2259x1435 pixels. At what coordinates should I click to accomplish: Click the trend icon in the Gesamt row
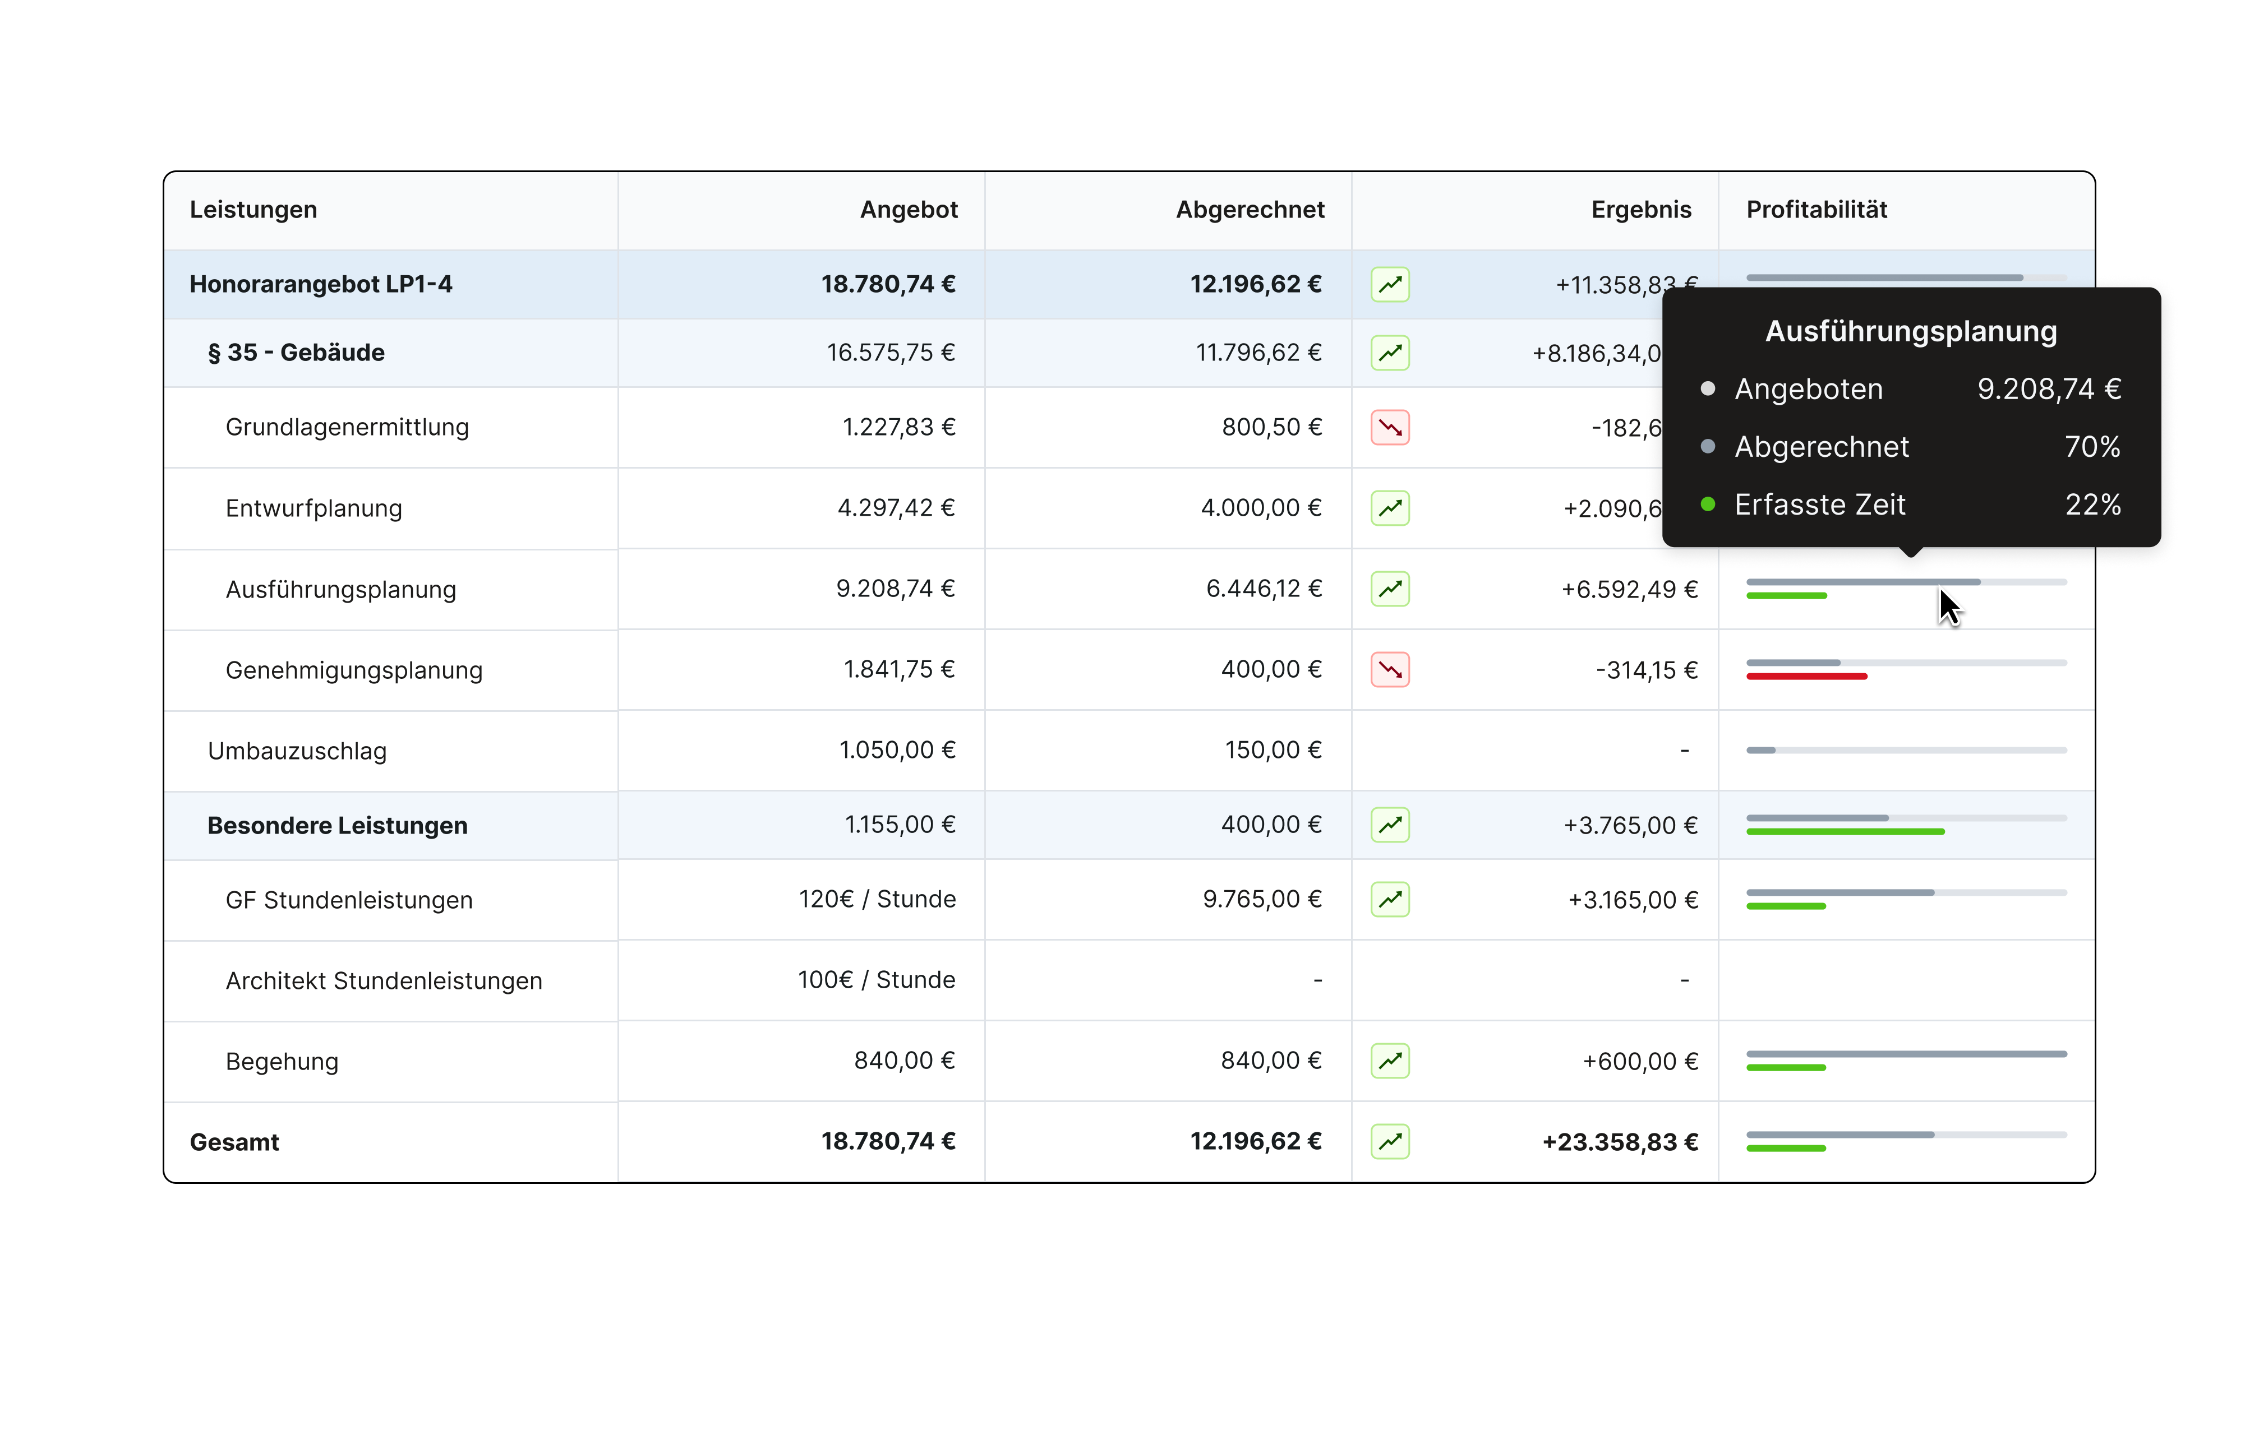(1389, 1141)
